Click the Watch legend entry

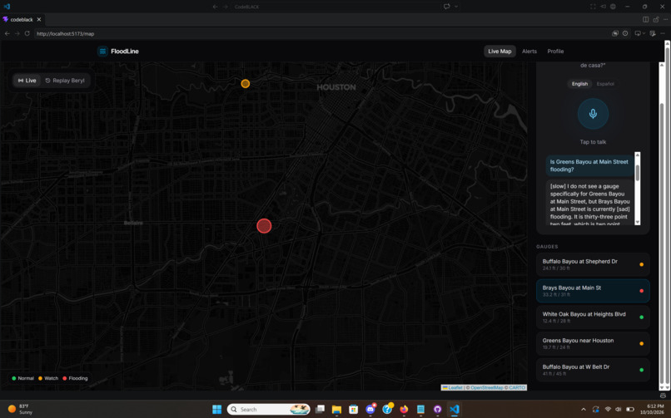(48, 378)
